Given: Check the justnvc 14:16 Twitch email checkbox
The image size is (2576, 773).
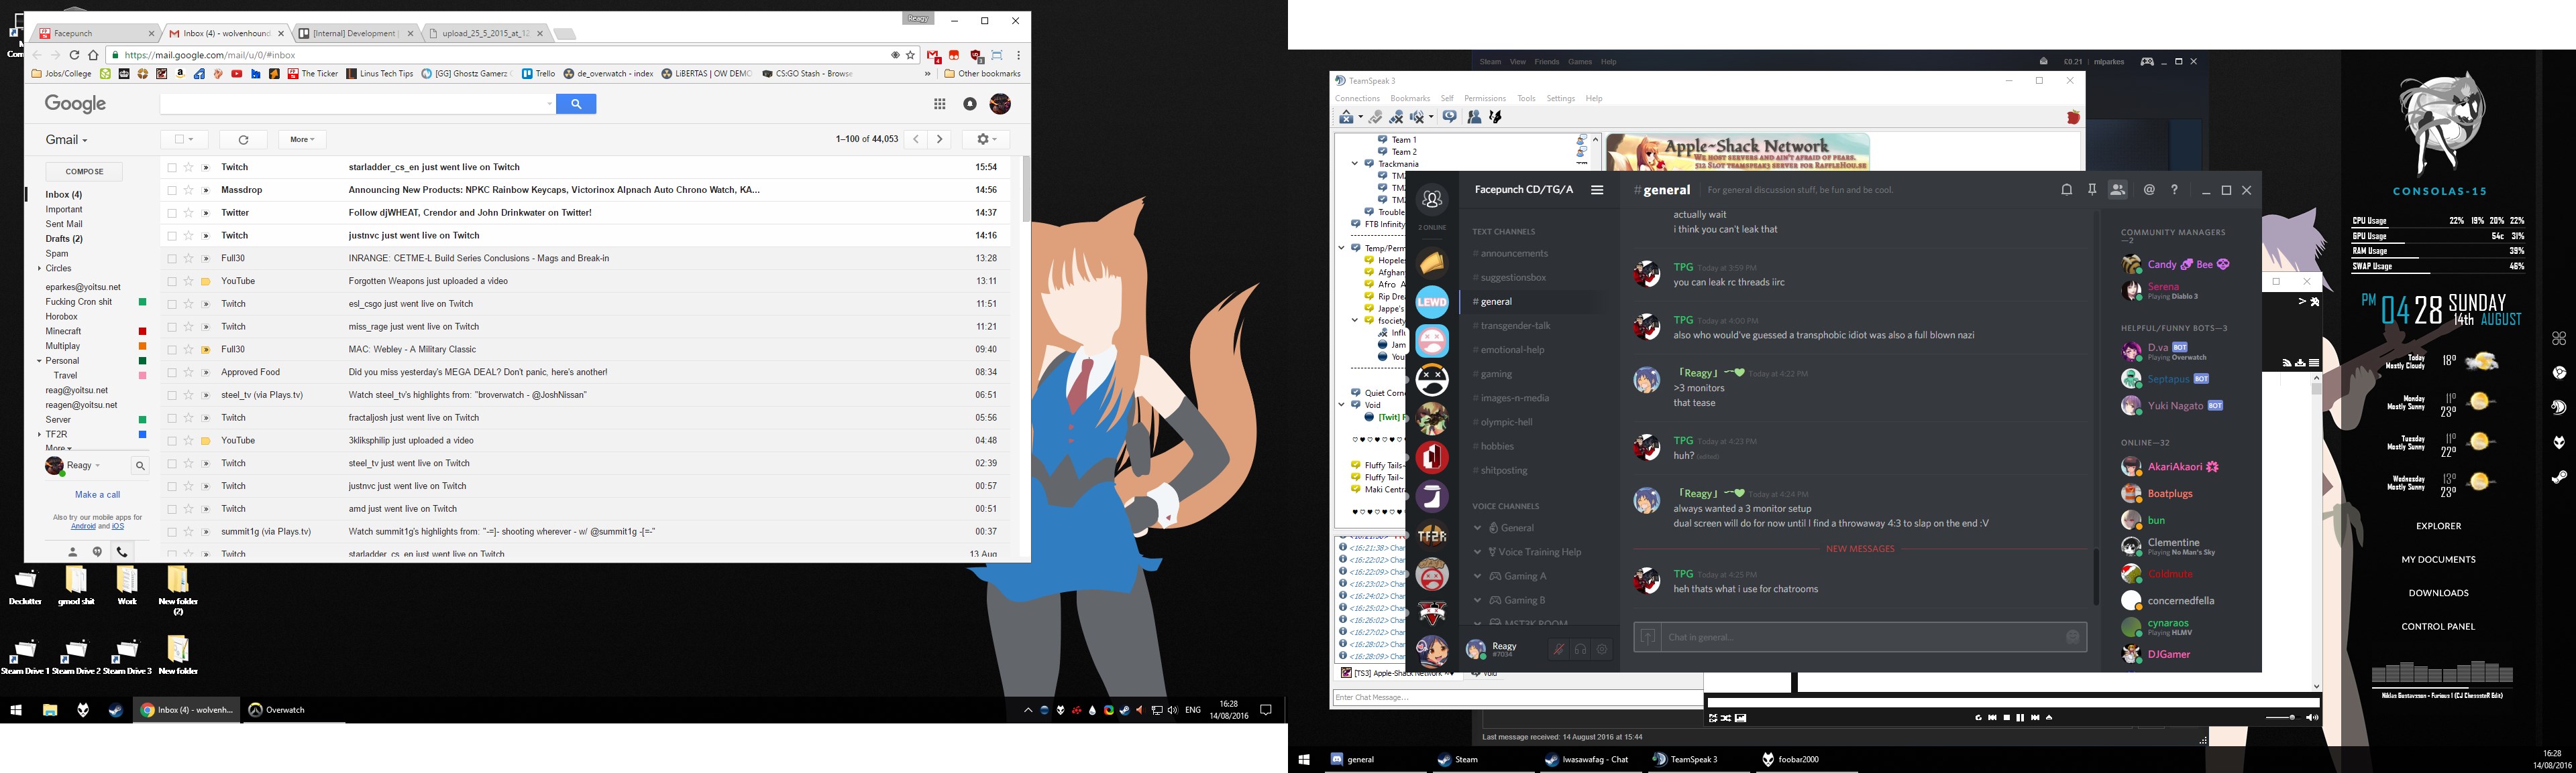Looking at the screenshot, I should (172, 236).
